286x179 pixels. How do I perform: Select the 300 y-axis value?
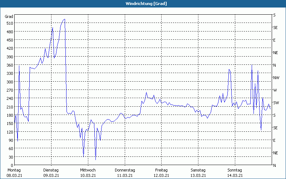(x=10, y=82)
